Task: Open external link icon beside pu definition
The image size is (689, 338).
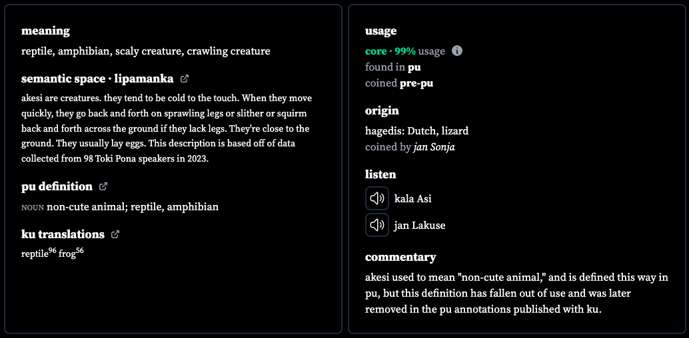Action: [x=103, y=186]
